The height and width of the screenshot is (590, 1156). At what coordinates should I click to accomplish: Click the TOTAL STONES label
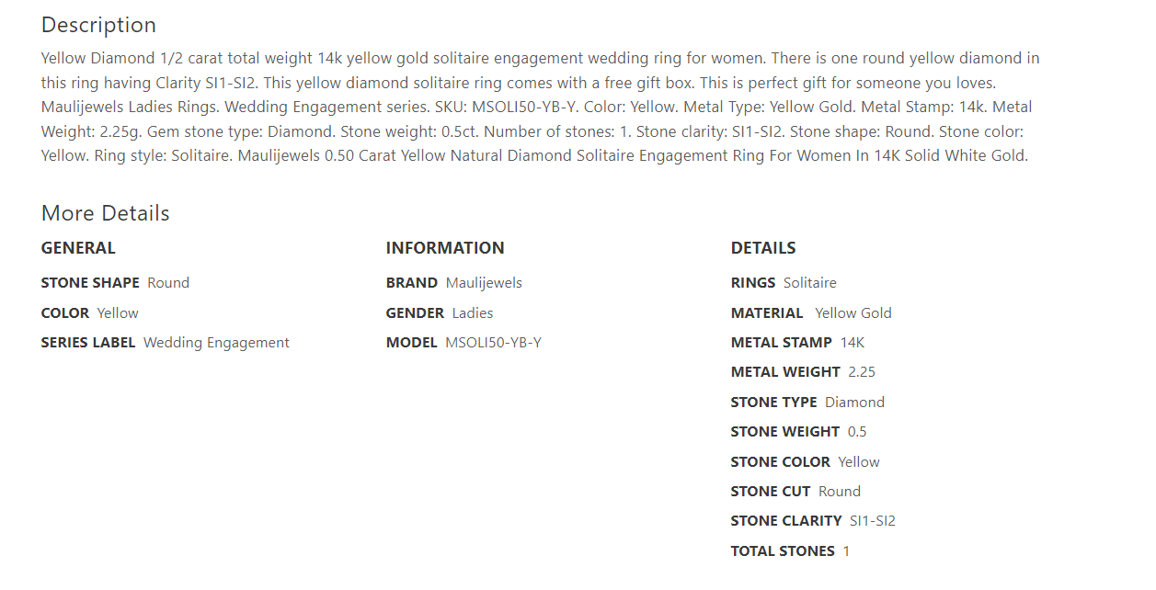click(x=783, y=551)
